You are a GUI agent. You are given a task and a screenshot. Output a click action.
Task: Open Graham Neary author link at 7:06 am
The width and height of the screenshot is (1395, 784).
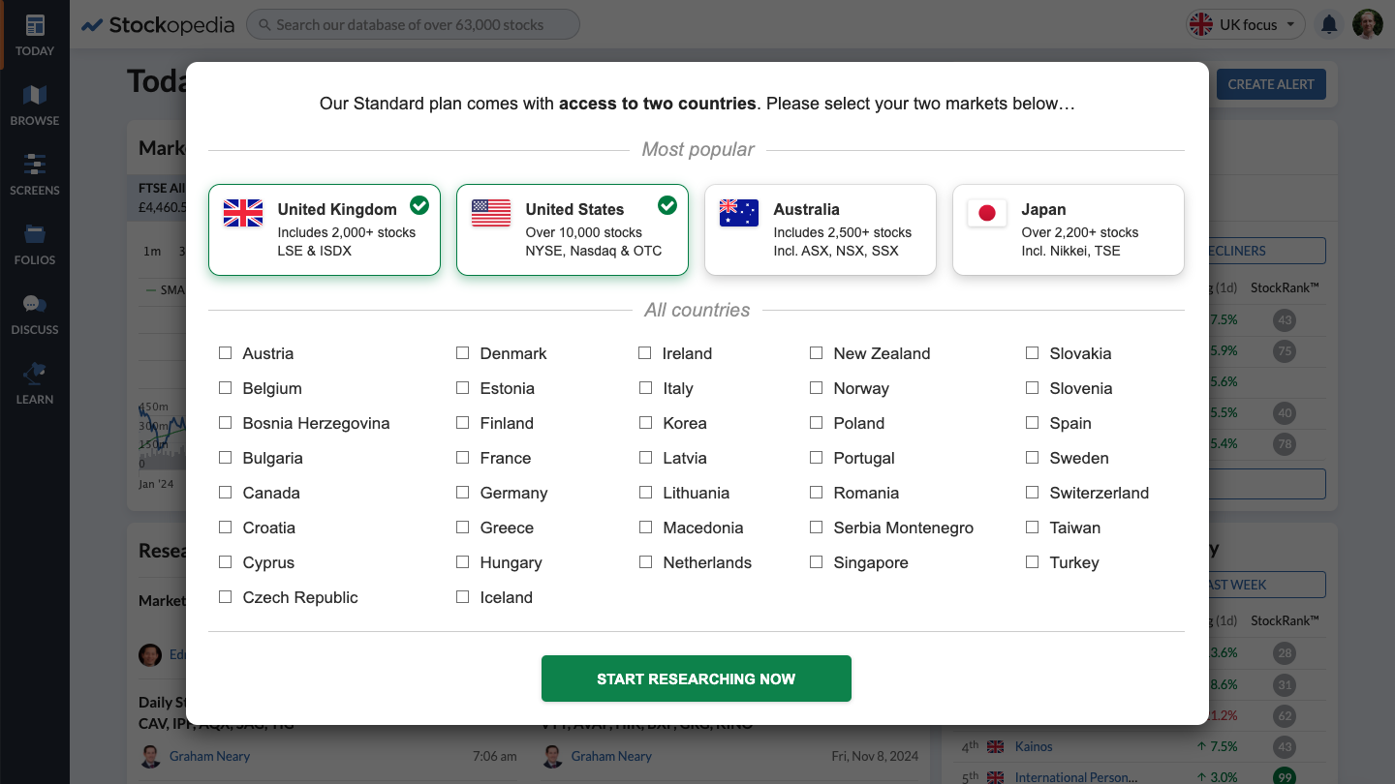(x=209, y=756)
